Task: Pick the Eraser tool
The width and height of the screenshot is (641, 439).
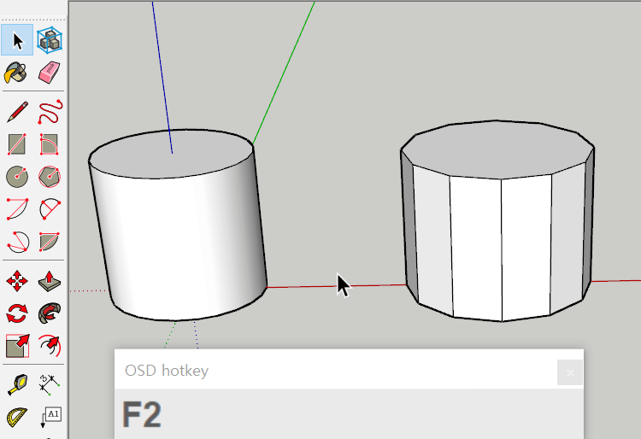Action: coord(50,73)
